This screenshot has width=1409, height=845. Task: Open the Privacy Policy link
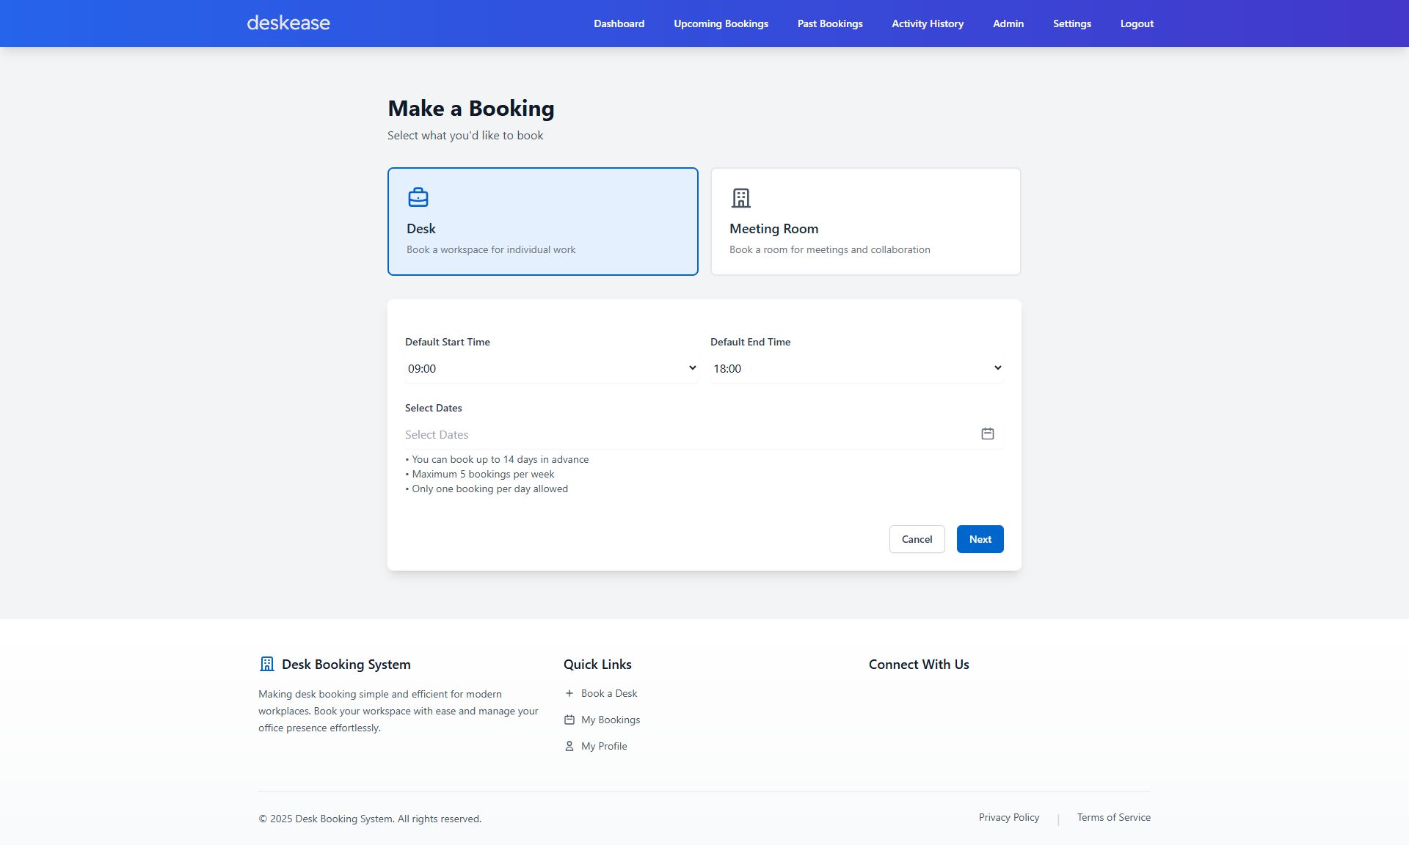(1008, 817)
